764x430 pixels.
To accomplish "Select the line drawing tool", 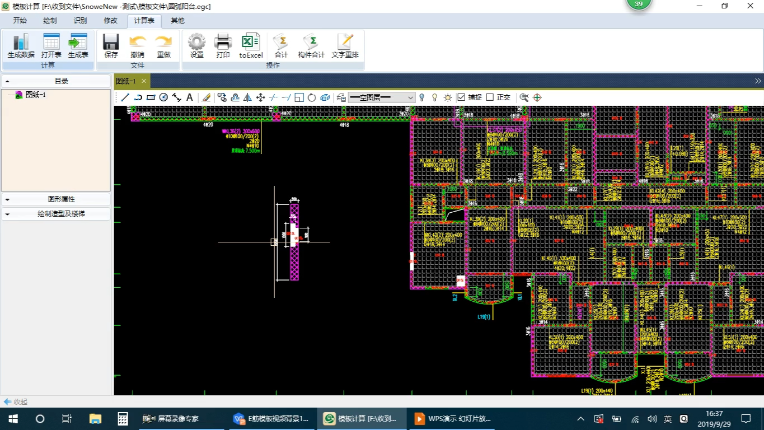I will tap(125, 97).
